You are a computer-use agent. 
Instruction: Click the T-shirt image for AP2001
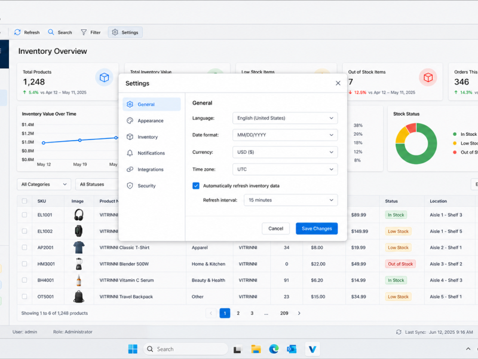pyautogui.click(x=79, y=248)
